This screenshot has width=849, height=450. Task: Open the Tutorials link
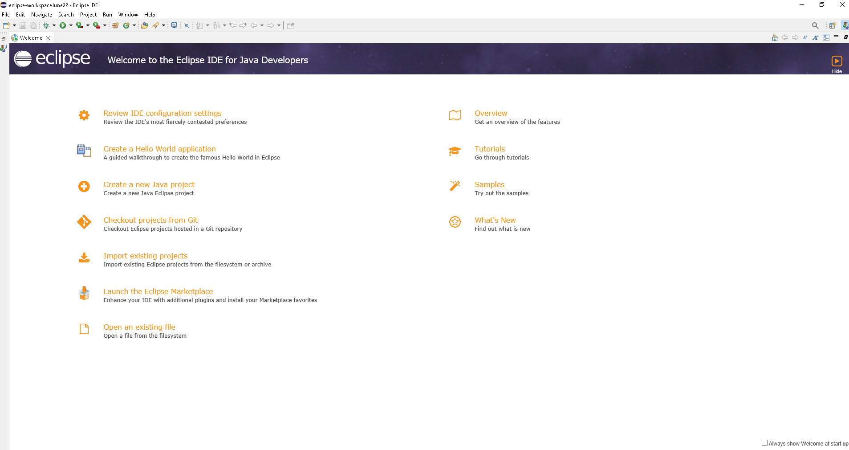[490, 149]
